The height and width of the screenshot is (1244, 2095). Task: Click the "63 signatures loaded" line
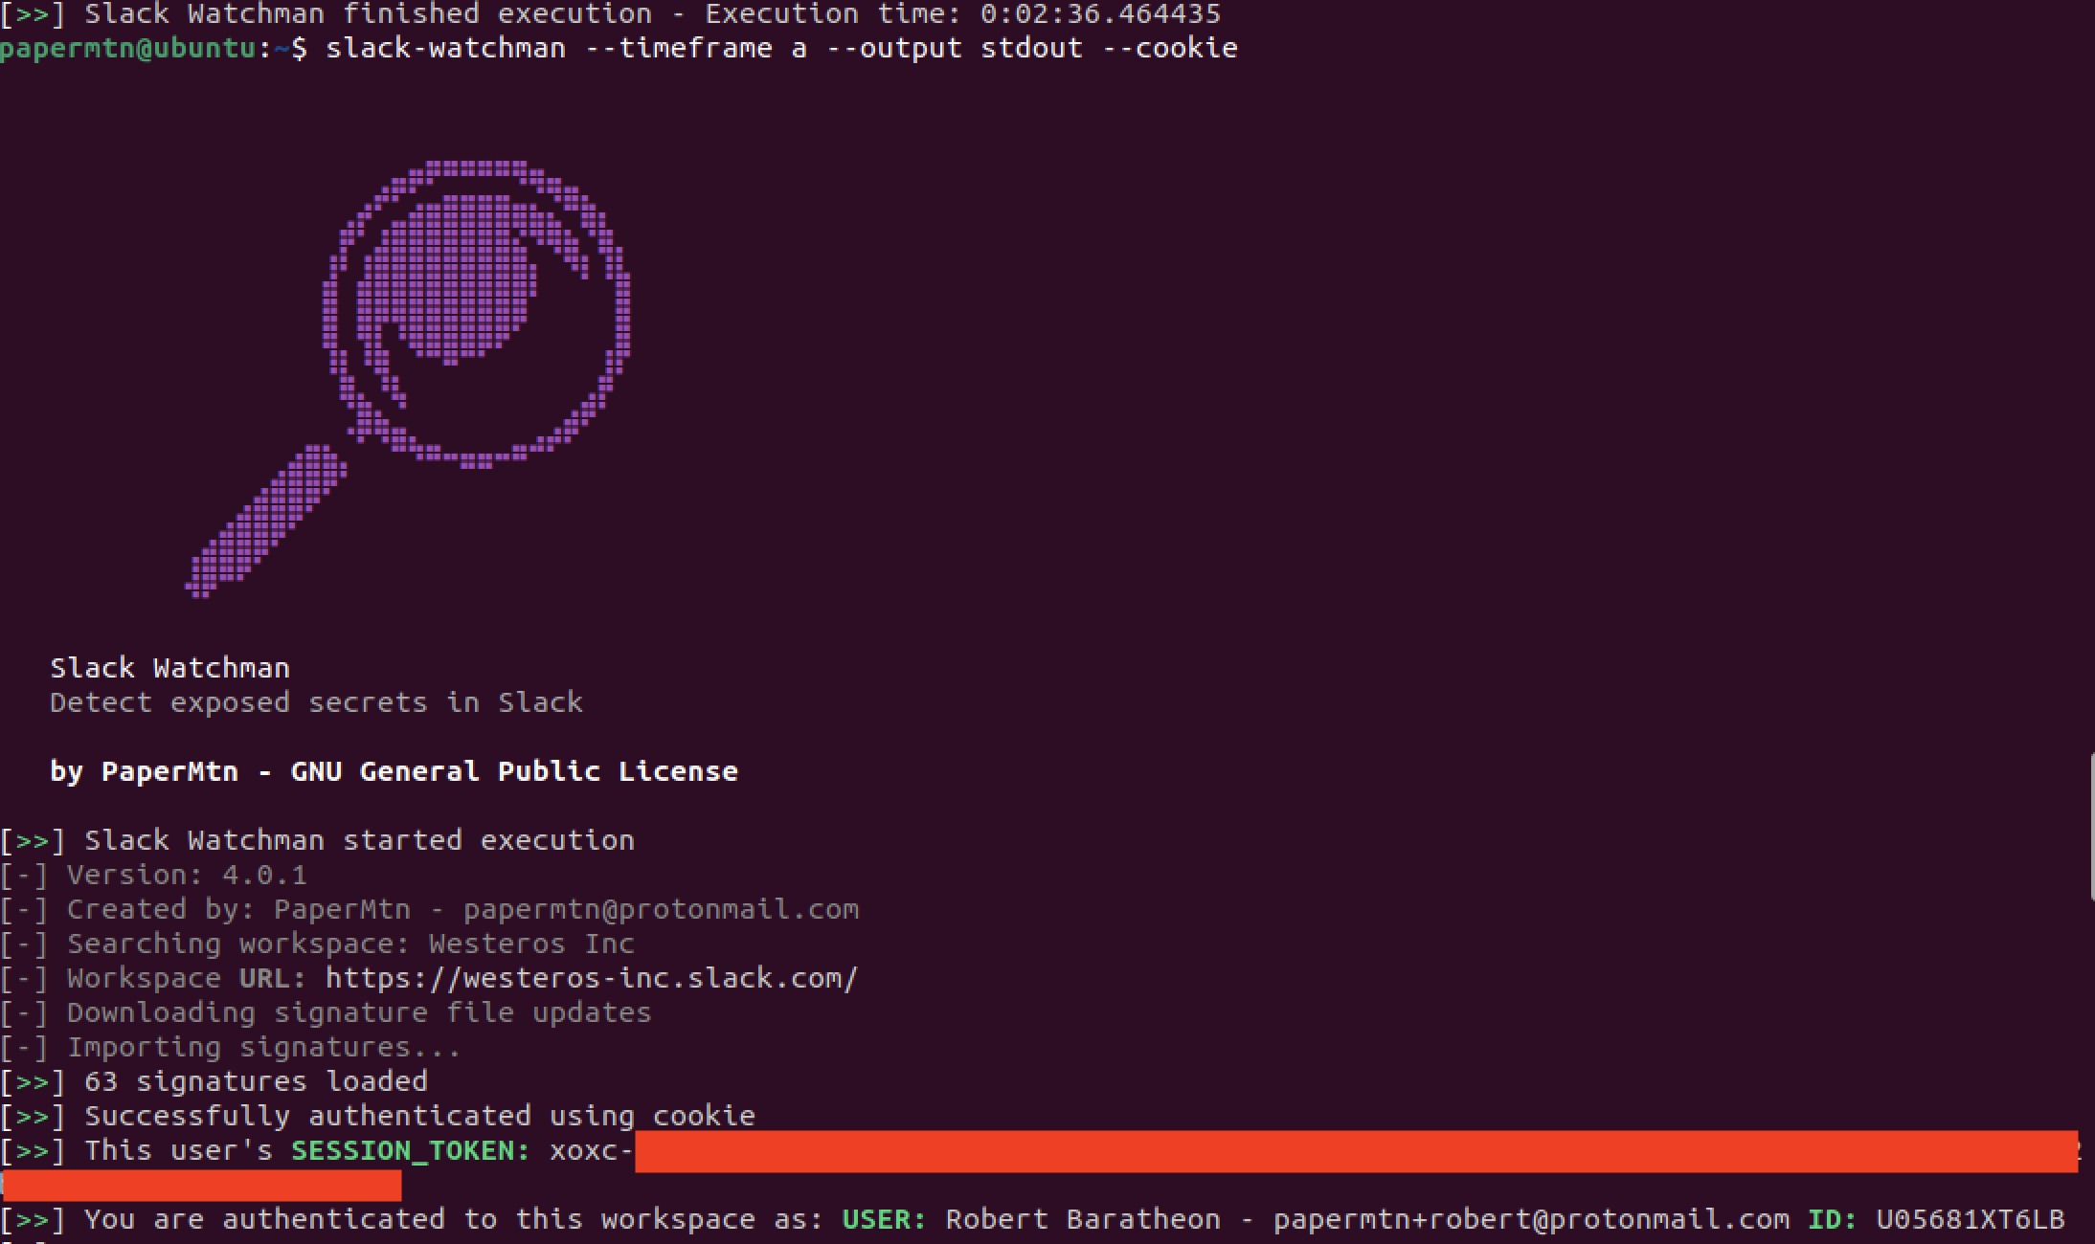pyautogui.click(x=255, y=1081)
